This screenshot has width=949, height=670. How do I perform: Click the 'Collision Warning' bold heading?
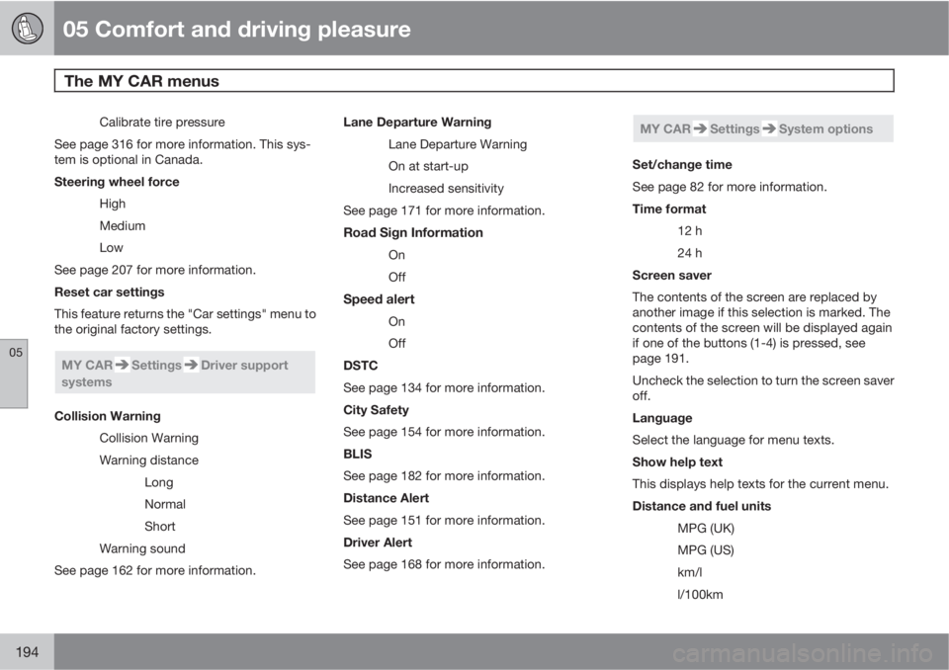coord(108,416)
